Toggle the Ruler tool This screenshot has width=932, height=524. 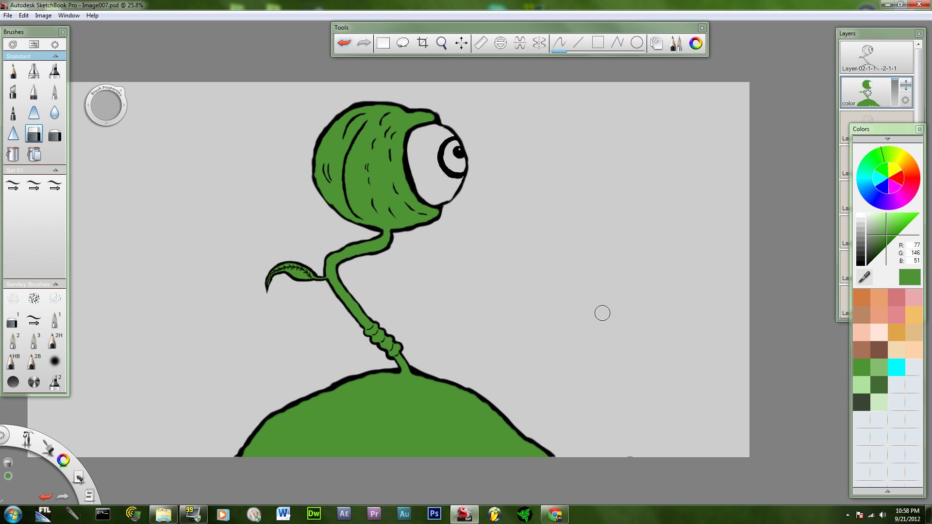coord(481,43)
